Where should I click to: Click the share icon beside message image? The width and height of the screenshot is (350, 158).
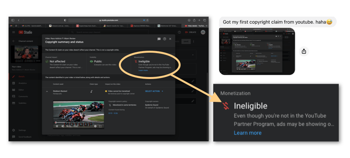coord(304,52)
